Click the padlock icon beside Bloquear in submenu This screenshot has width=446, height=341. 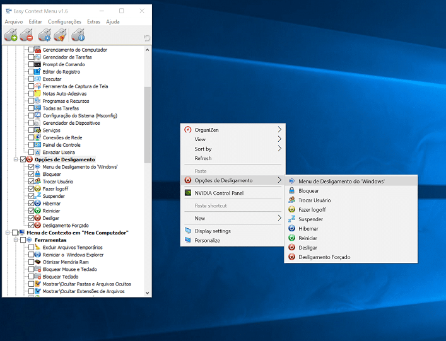291,191
